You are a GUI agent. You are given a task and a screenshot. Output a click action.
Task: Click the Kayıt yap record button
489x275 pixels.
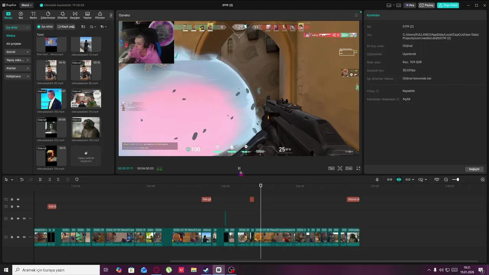point(66,27)
